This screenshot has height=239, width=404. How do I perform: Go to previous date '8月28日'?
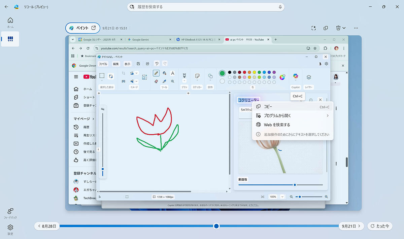point(47,226)
